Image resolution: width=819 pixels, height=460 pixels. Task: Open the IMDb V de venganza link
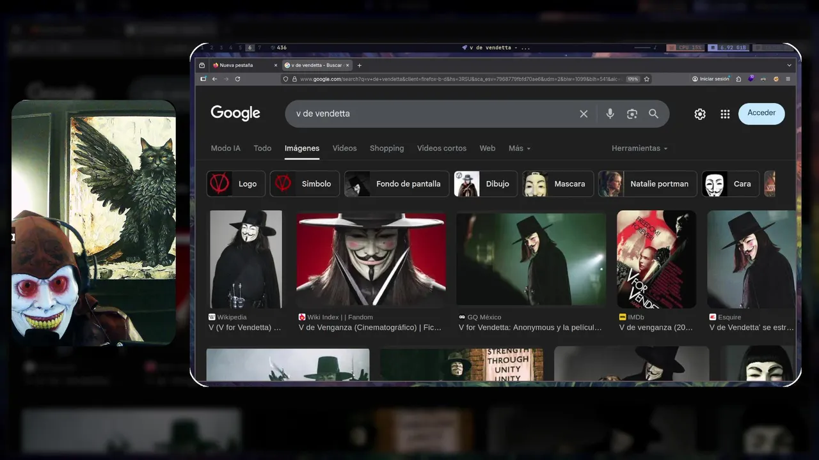(656, 327)
